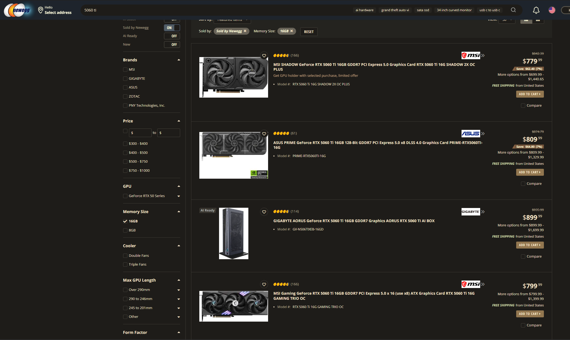Expand GeForce RTX 50 Series sub-options
This screenshot has height=340, width=570.
[179, 196]
